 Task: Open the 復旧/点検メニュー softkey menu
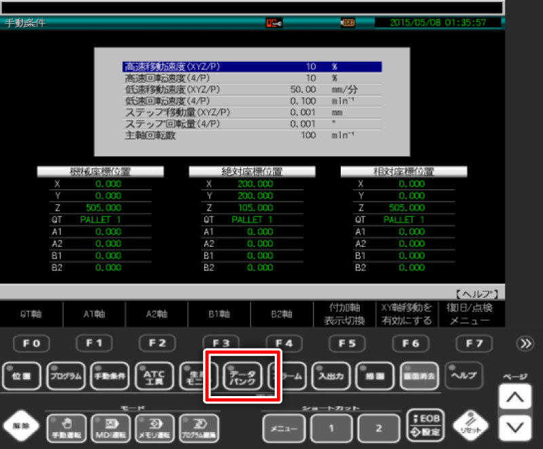(x=470, y=314)
